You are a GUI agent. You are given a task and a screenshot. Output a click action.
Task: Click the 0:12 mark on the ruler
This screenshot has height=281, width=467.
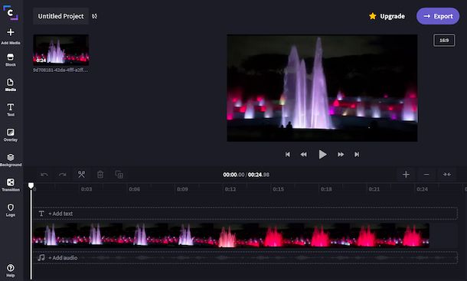(230, 189)
